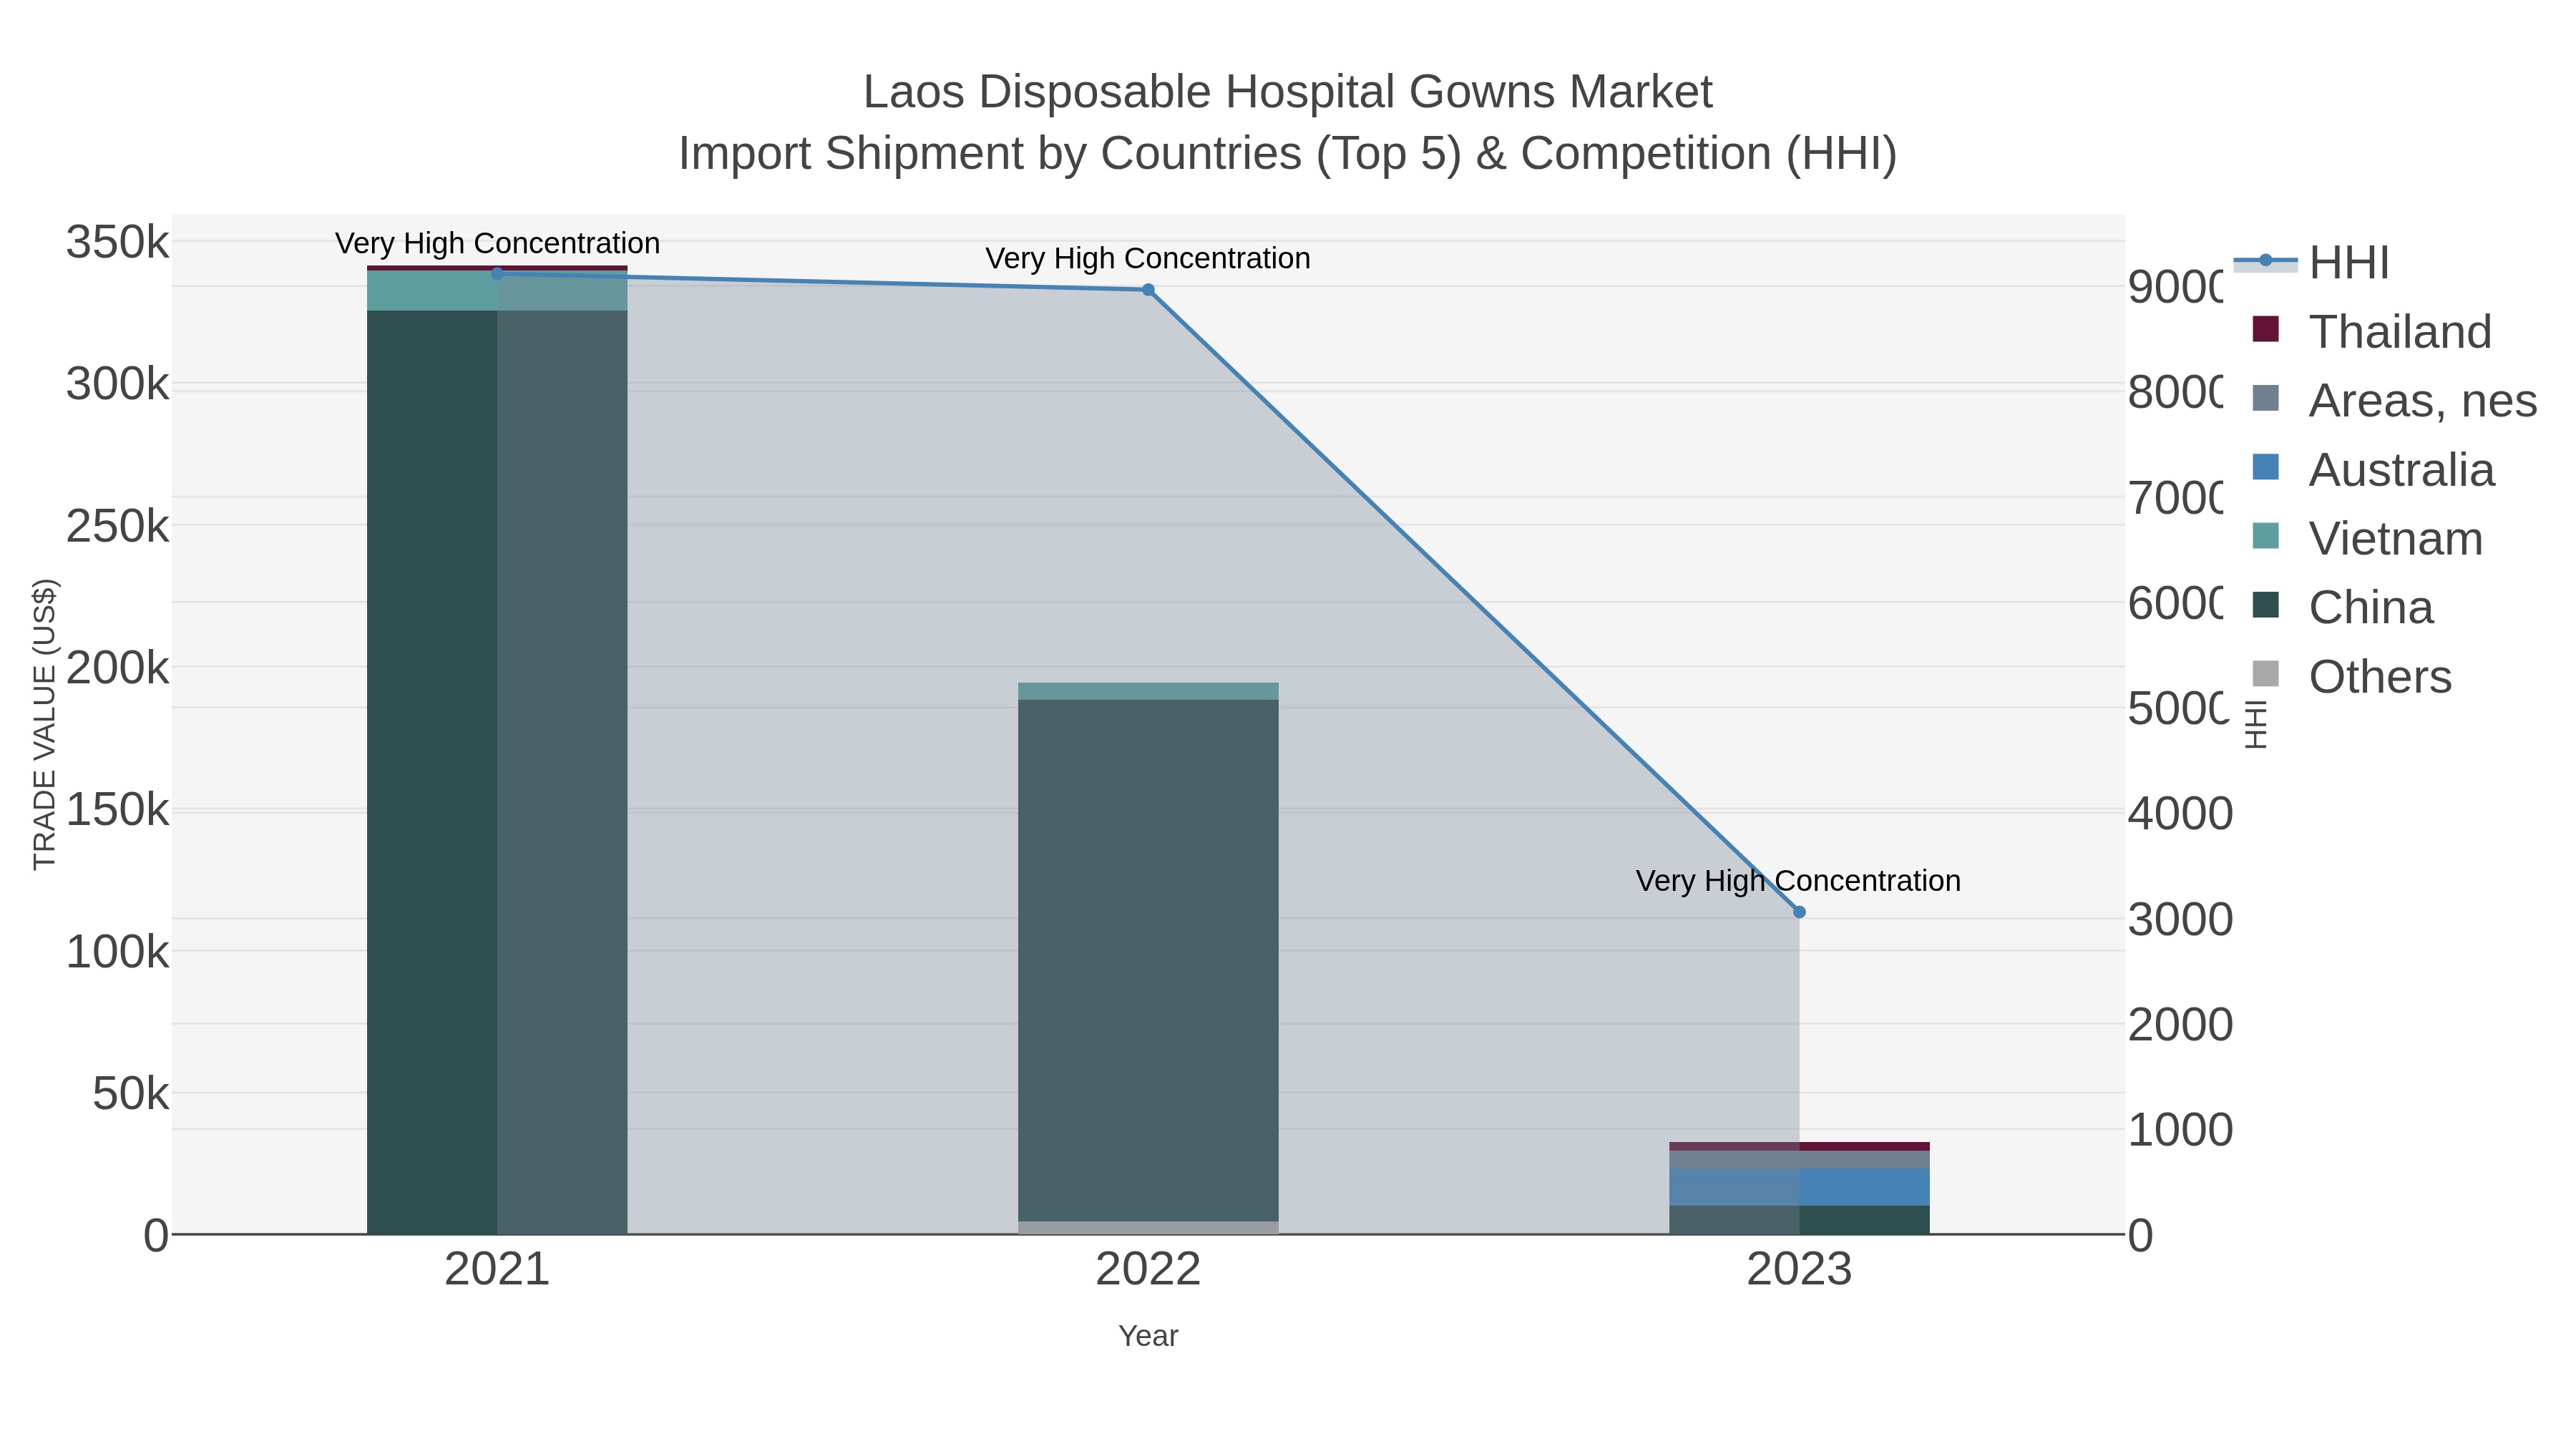Toggle the China legend entry
The image size is (2576, 1449).
coord(2341,608)
